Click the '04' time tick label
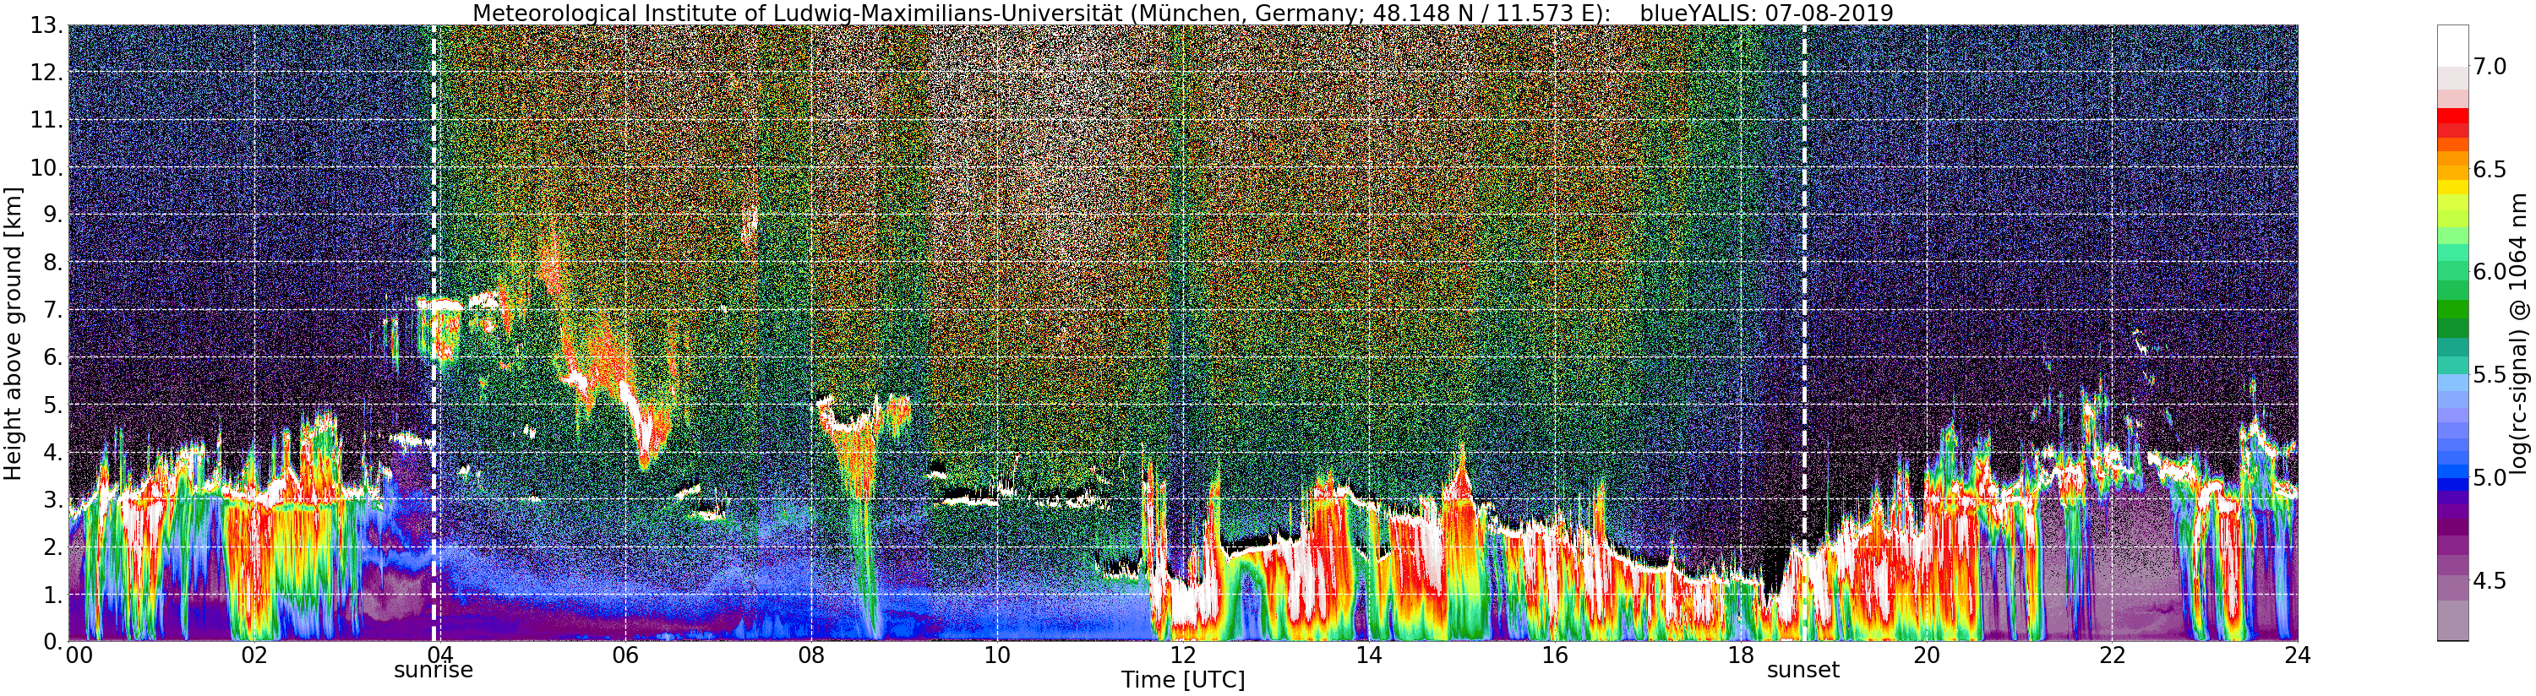Image resolution: width=2536 pixels, height=696 pixels. click(x=439, y=655)
